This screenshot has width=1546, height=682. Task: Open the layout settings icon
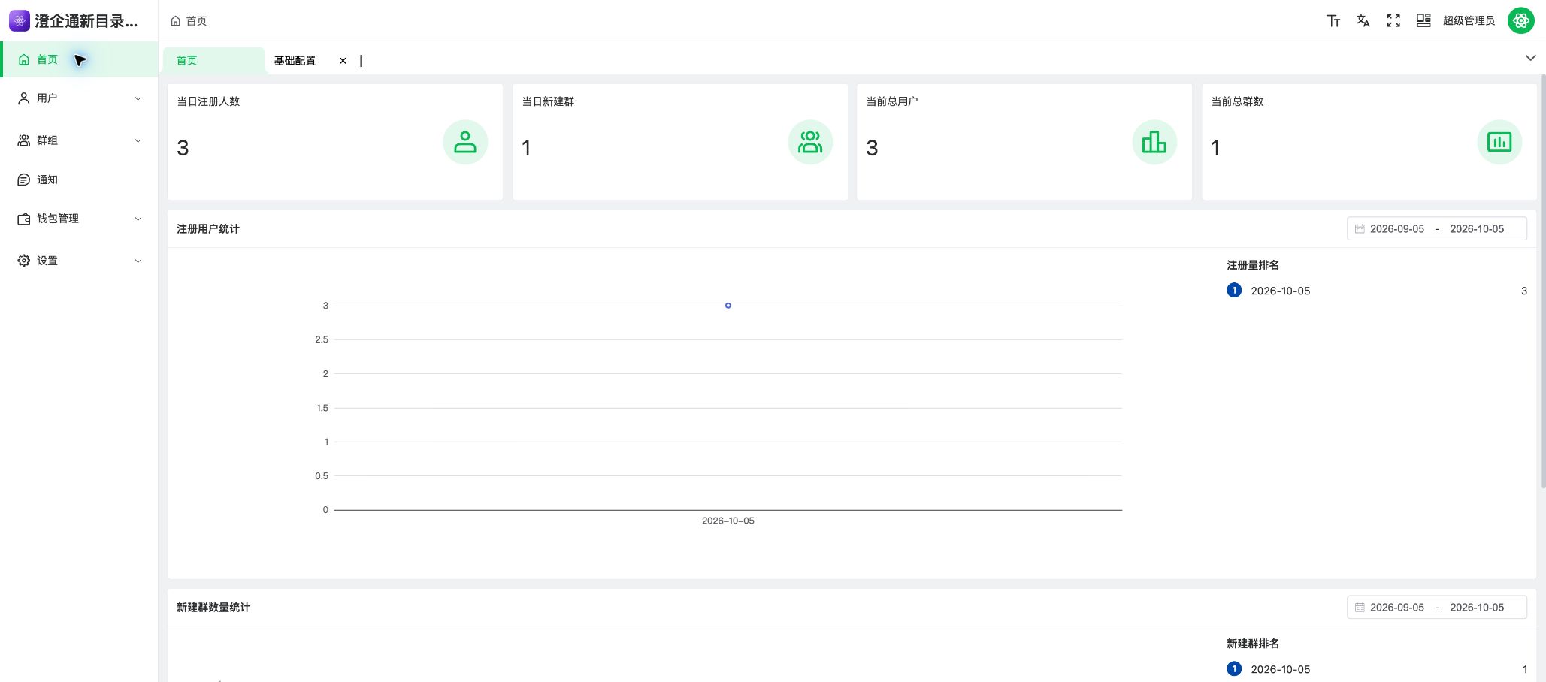pos(1423,20)
